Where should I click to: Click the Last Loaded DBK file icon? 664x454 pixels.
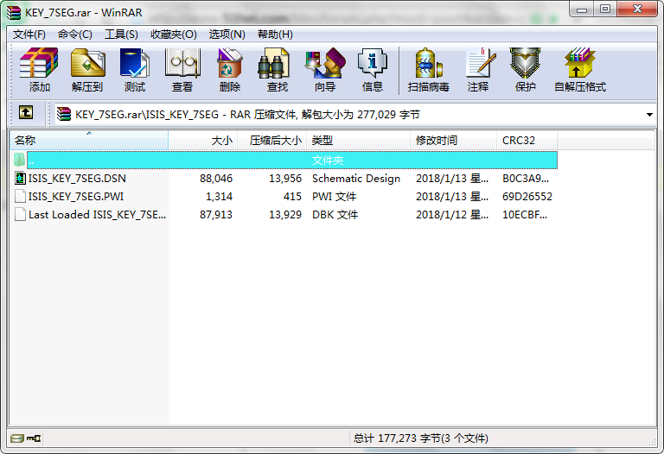20,214
